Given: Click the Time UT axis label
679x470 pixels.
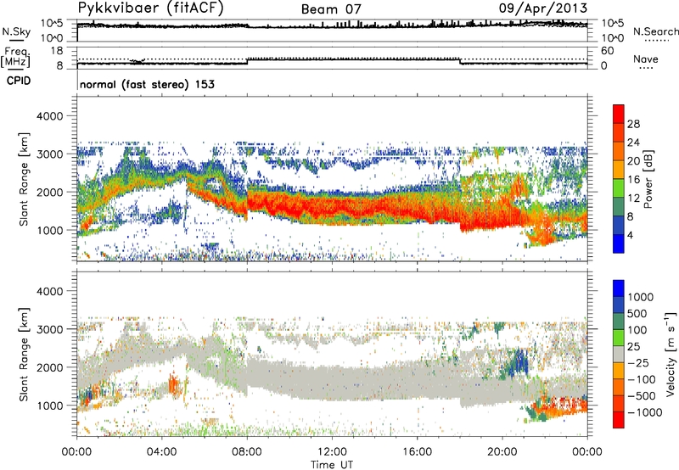Looking at the screenshot, I should click(x=332, y=465).
